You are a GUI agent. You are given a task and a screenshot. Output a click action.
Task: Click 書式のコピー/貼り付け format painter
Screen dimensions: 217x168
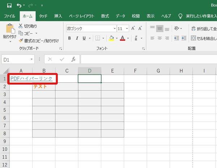point(39,41)
